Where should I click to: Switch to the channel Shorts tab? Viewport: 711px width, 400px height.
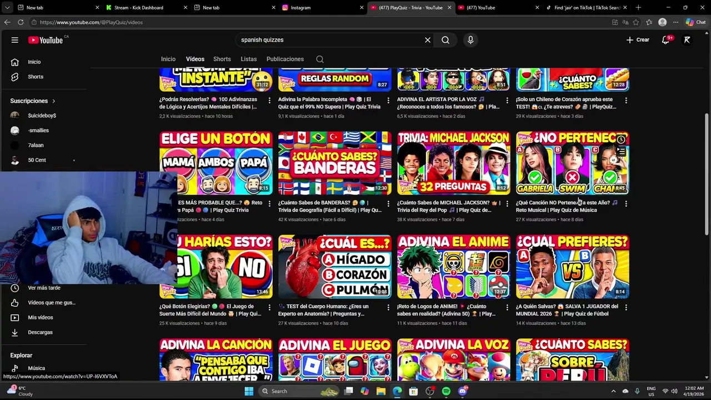222,59
